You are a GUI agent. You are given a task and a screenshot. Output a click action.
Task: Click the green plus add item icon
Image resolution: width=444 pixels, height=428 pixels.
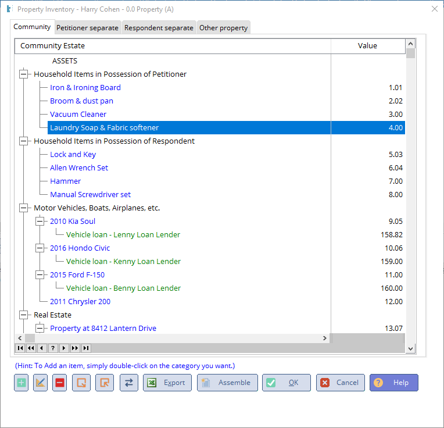point(21,383)
